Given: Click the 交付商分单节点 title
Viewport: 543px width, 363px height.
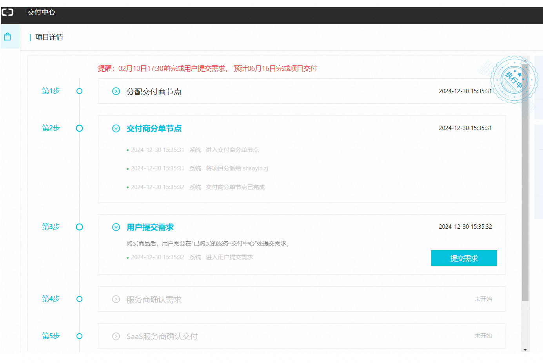Looking at the screenshot, I should click(154, 128).
